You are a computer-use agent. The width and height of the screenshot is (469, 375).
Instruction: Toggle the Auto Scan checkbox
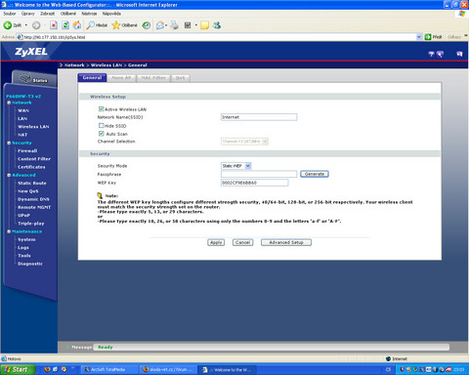click(102, 134)
